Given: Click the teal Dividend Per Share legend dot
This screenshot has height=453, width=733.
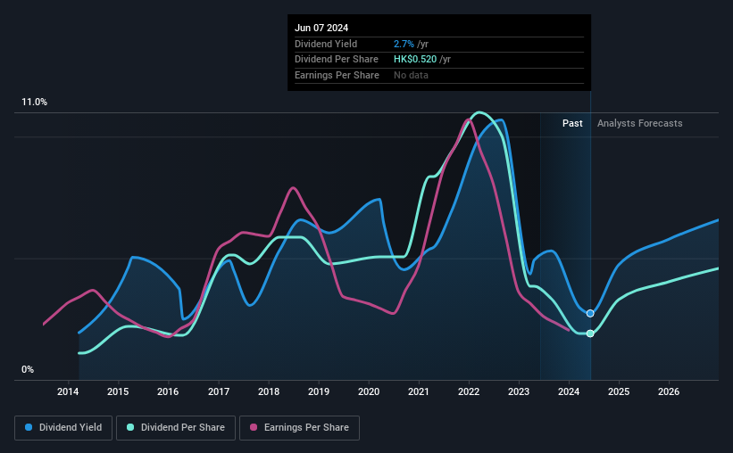Looking at the screenshot, I should coord(130,427).
